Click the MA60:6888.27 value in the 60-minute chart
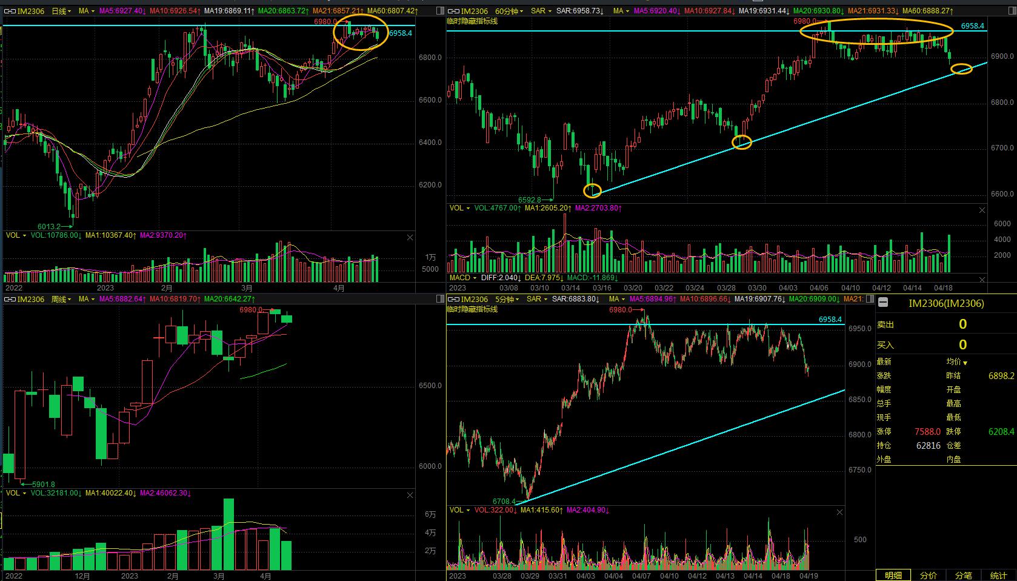 point(927,11)
